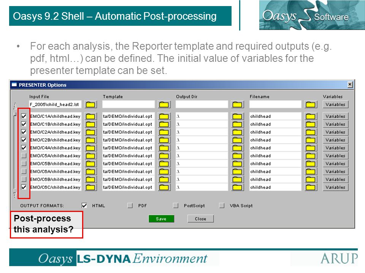Browse filename folder for C6C row
Viewport: 365px width, 273px height.
(311, 187)
